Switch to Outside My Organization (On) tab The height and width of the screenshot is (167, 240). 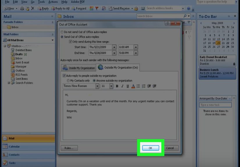click(118, 67)
